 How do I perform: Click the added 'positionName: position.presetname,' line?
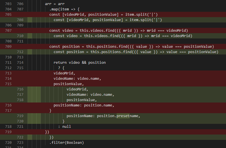pyautogui.click(x=103, y=116)
